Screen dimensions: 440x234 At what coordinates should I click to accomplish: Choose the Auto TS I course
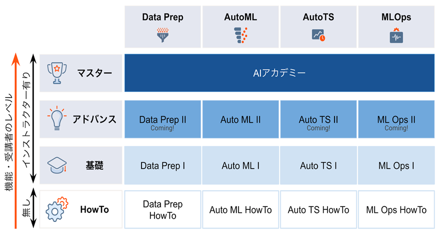tap(318, 165)
